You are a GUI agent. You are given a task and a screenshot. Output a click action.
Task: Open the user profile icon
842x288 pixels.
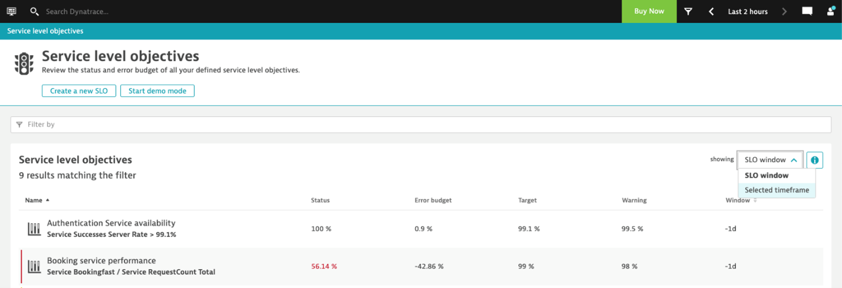(x=831, y=11)
